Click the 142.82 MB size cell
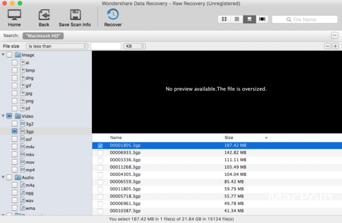The height and width of the screenshot is (223, 342). [235, 153]
